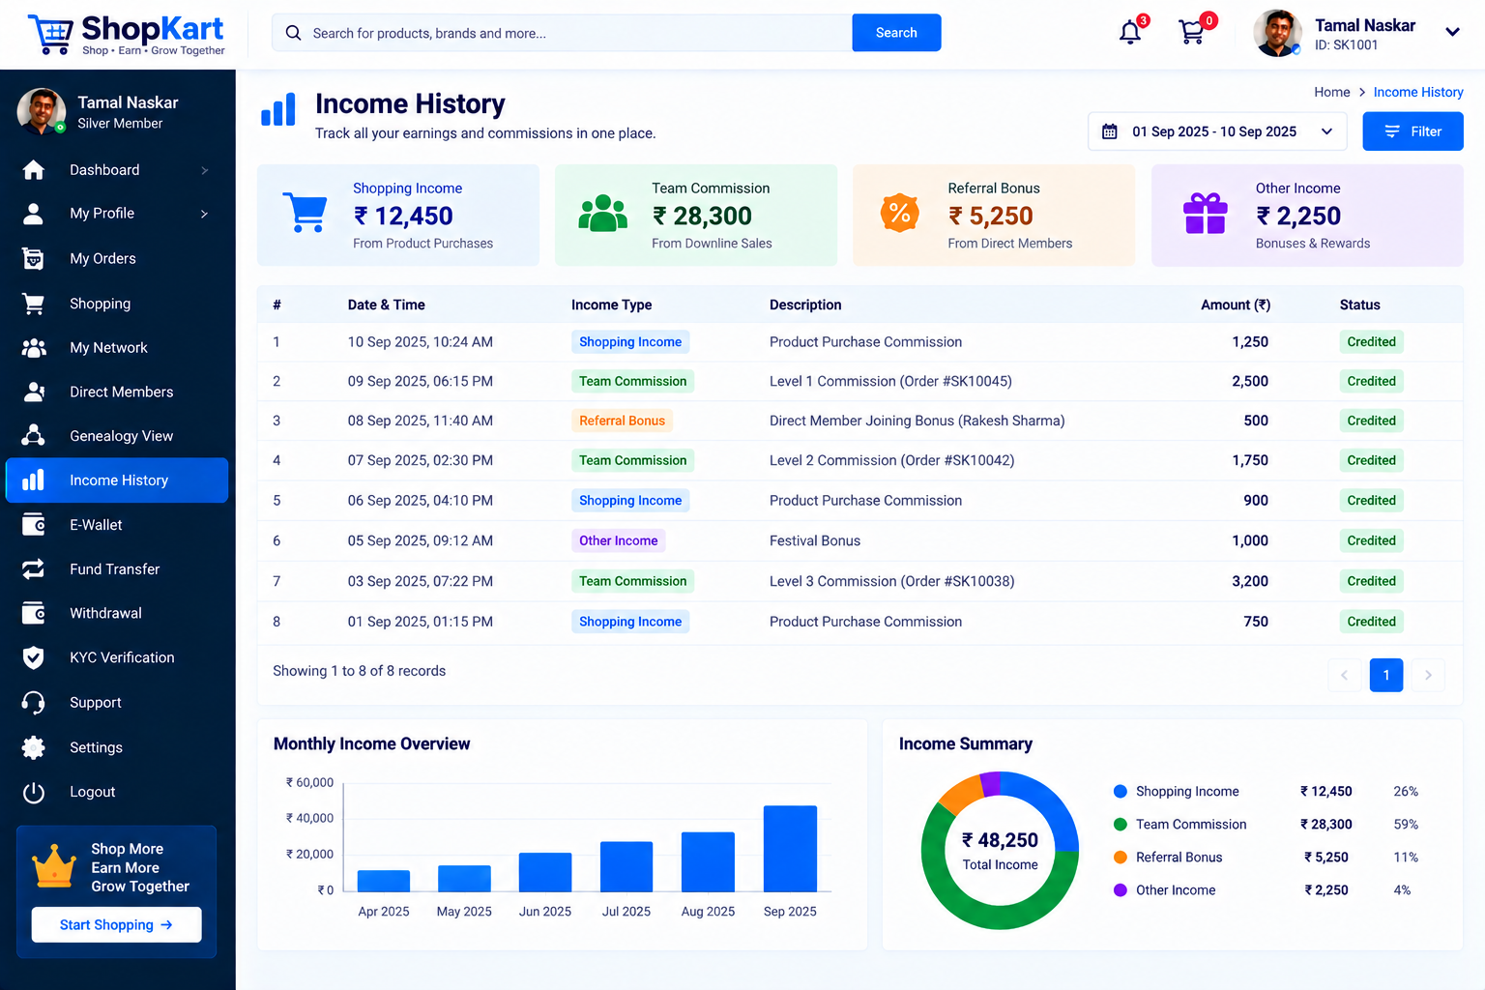The width and height of the screenshot is (1485, 990).
Task: Click the E-Wallet wallet icon
Action: [34, 525]
